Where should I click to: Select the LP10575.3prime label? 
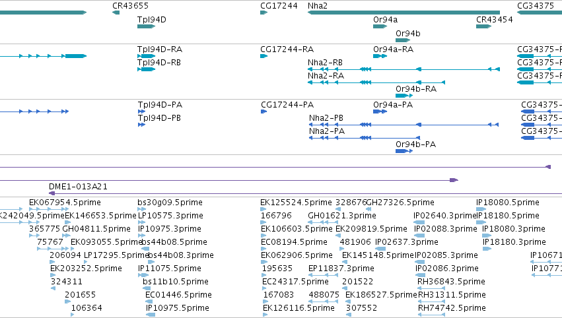point(170,216)
